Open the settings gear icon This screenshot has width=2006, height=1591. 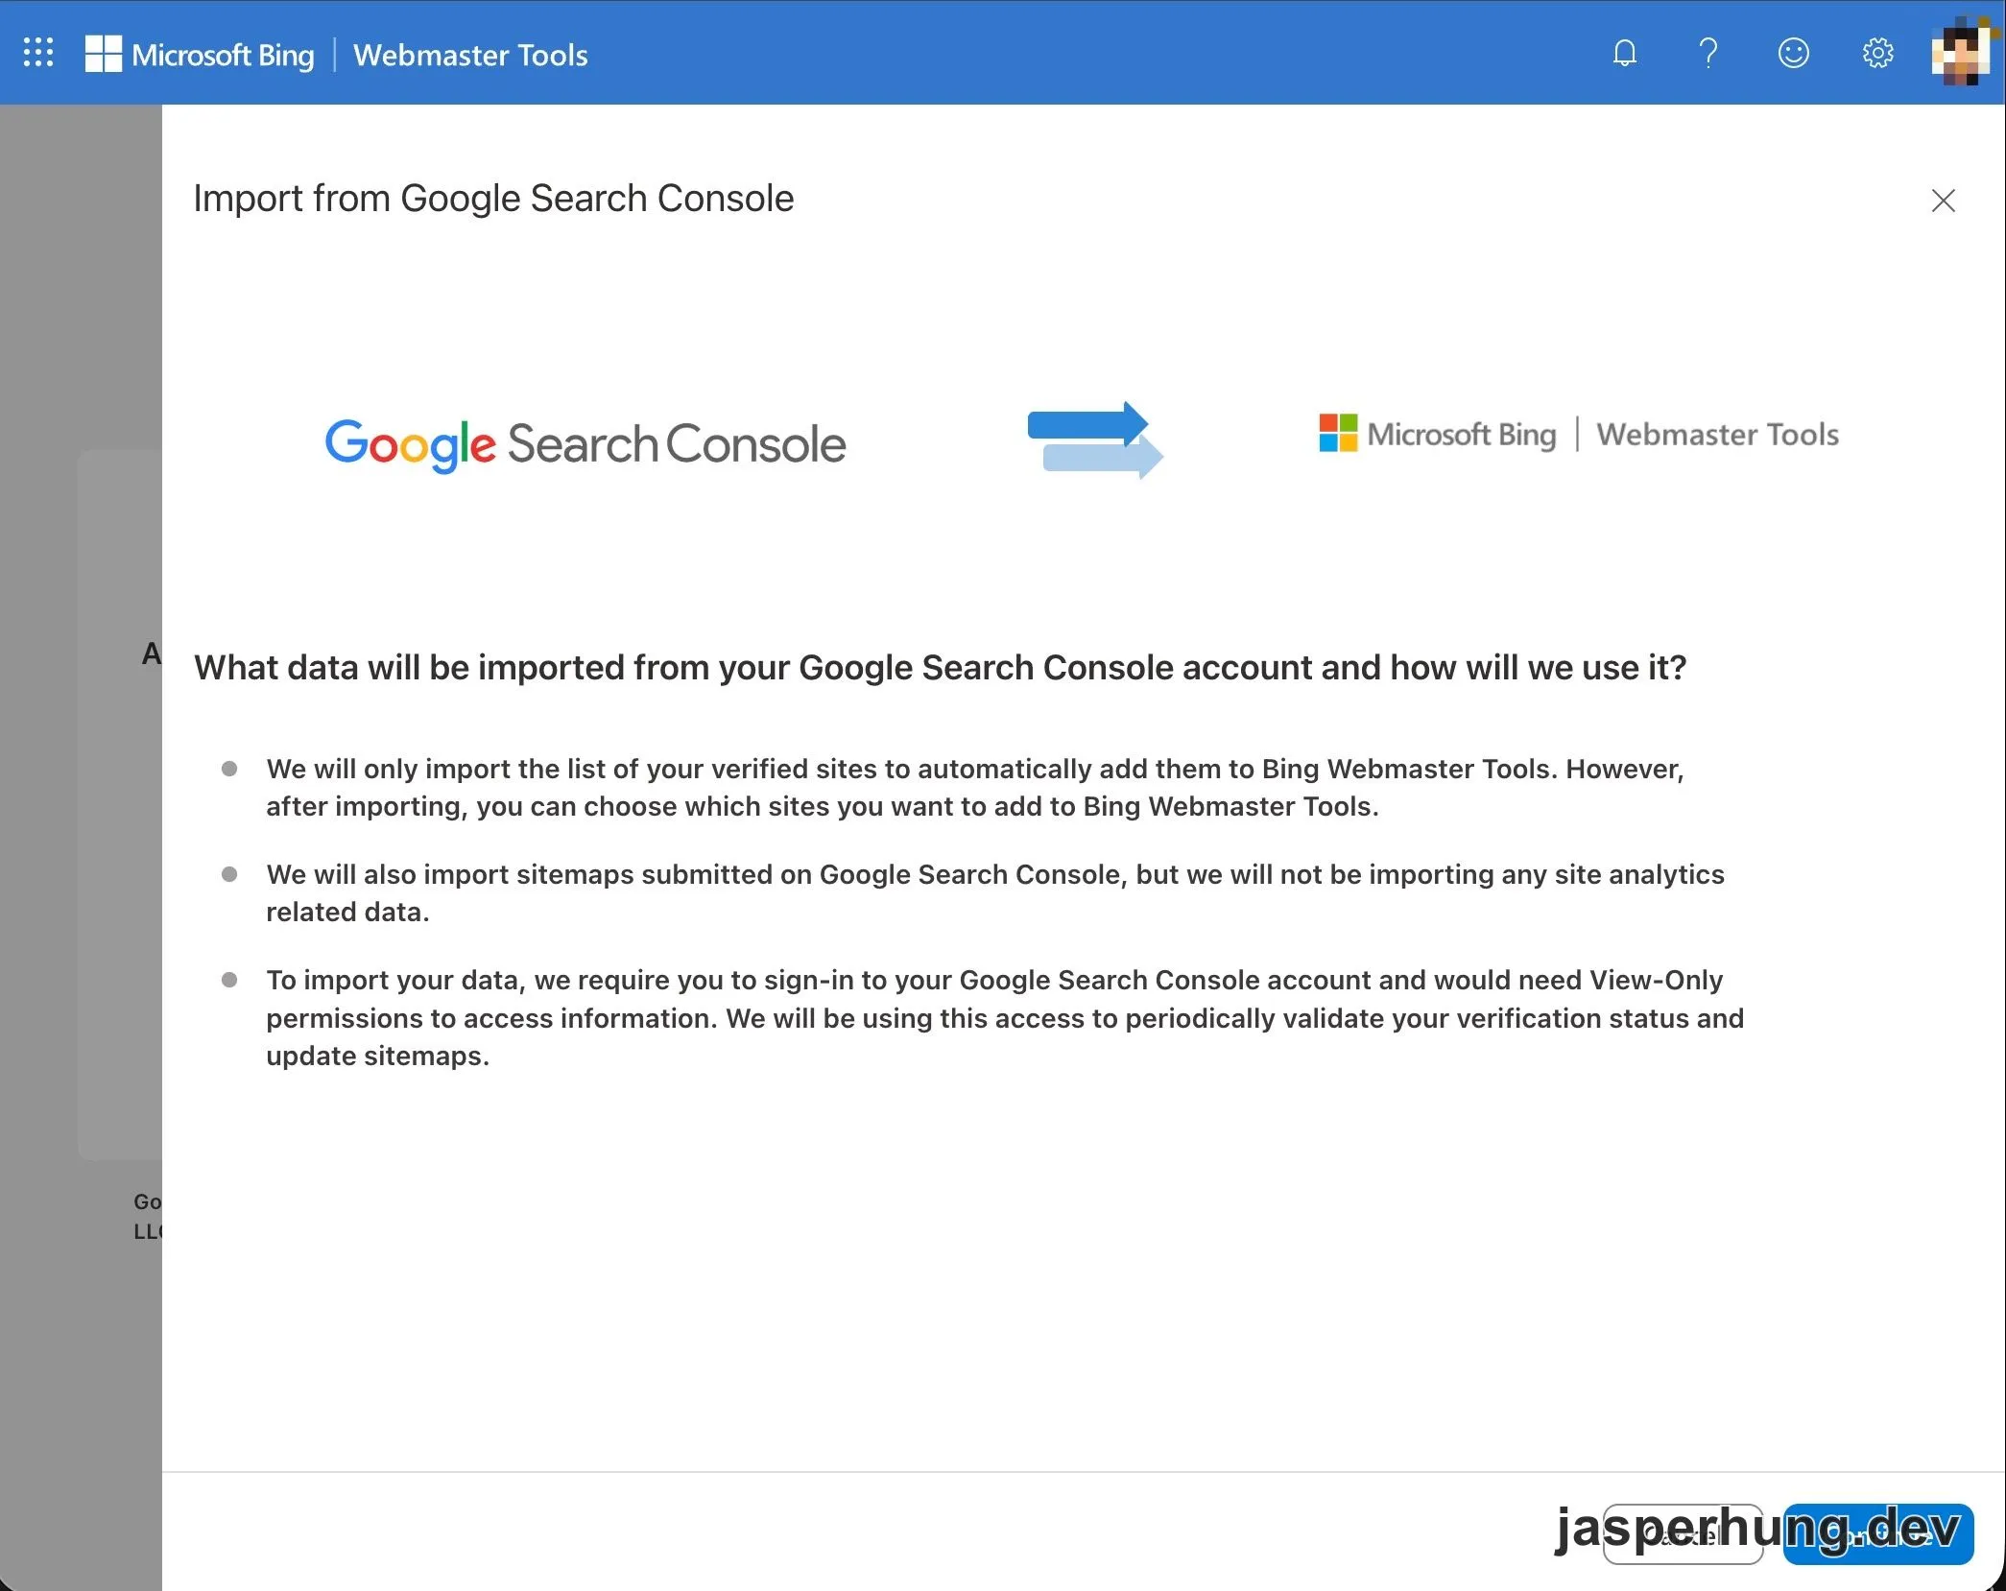[1877, 53]
